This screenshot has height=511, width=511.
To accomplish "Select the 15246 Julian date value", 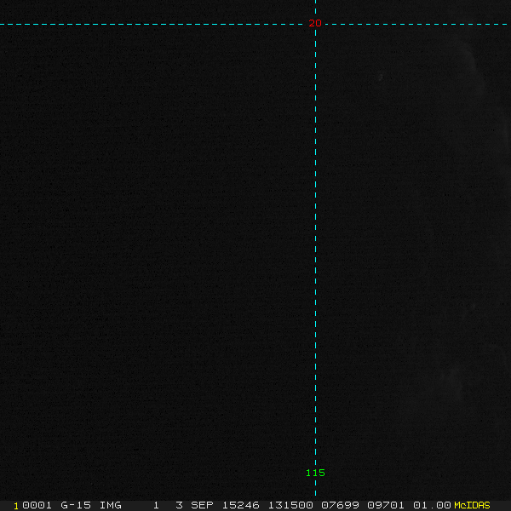I will coord(240,505).
